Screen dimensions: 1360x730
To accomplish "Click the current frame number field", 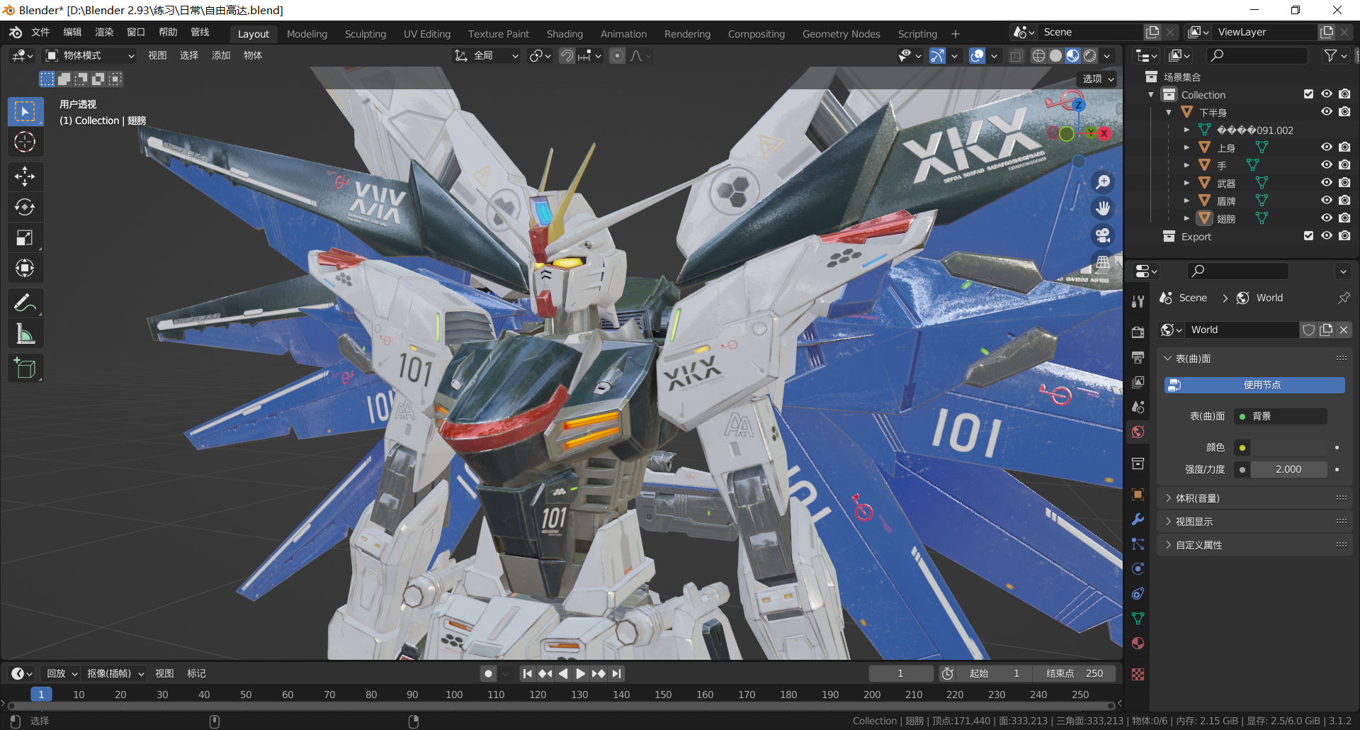I will tap(900, 673).
